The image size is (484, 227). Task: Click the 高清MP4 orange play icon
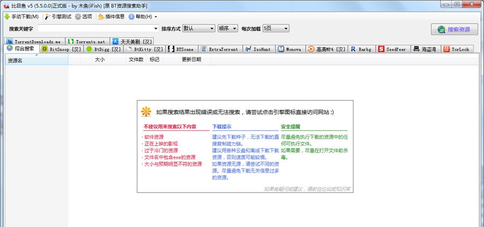[x=311, y=49]
